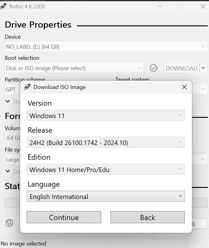The height and width of the screenshot is (248, 209).
Task: Click the Rufus USB icon in dialog title
Action: 27,87
